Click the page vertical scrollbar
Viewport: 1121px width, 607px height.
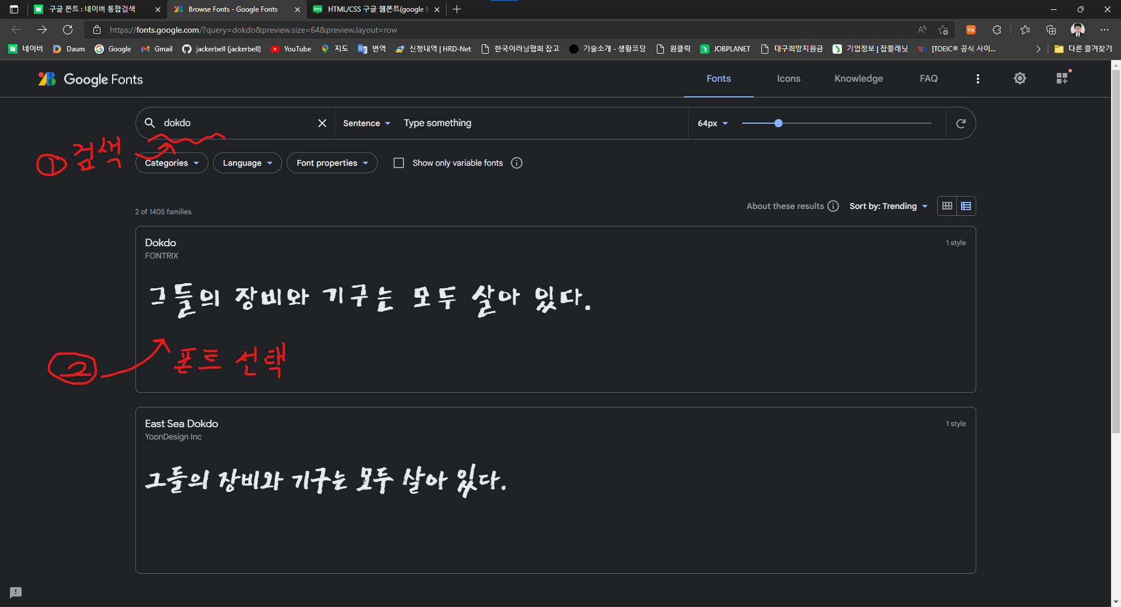point(1116,251)
